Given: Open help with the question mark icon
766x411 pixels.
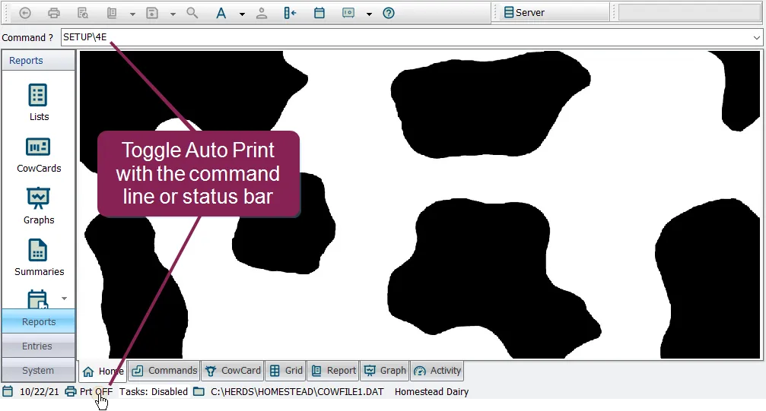Looking at the screenshot, I should [389, 13].
